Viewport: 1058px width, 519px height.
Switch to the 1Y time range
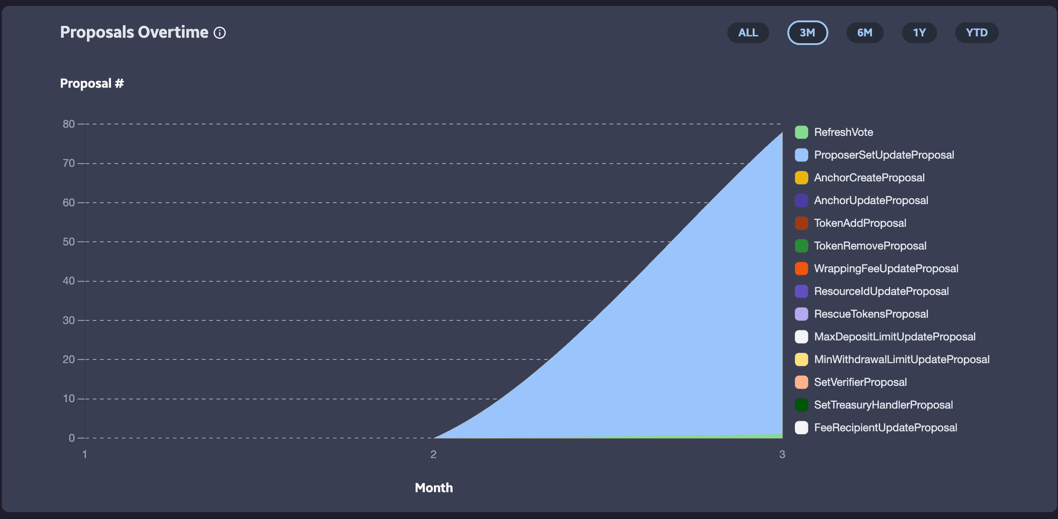(919, 33)
